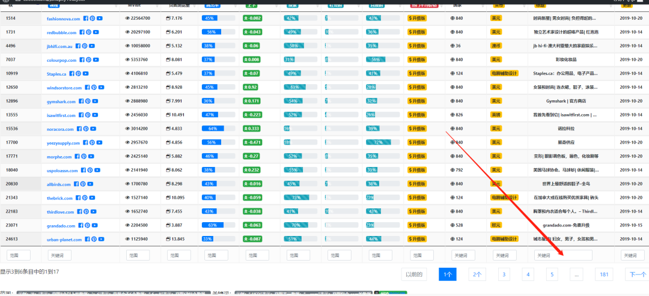The width and height of the screenshot is (649, 296).
Task: Click 升级版 badge in fashionnova.com row
Action: point(417,19)
